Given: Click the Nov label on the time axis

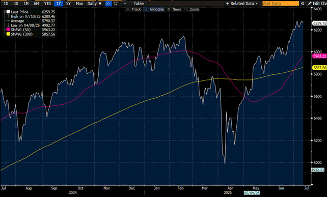Looking at the screenshot, I should click(106, 188).
